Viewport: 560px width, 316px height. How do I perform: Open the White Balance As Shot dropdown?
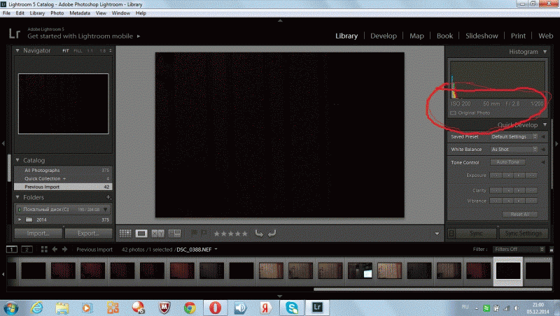pyautogui.click(x=514, y=150)
